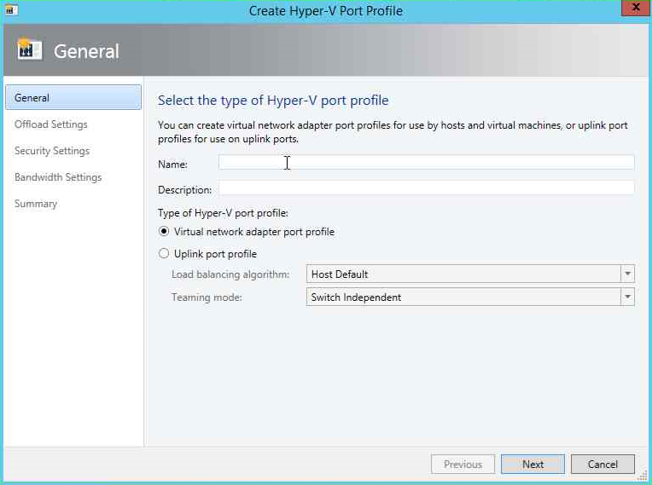Click the 'Load balancing algorithm:' label
Screen dimensions: 652x485
pos(230,274)
